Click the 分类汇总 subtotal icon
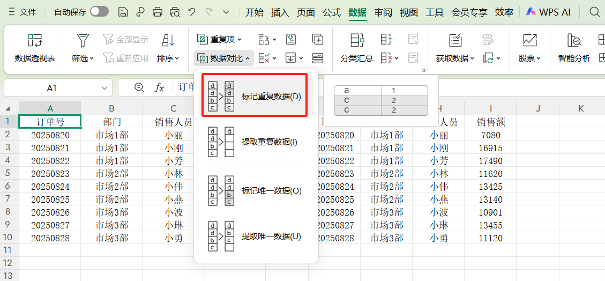This screenshot has height=281, width=605. tap(357, 40)
